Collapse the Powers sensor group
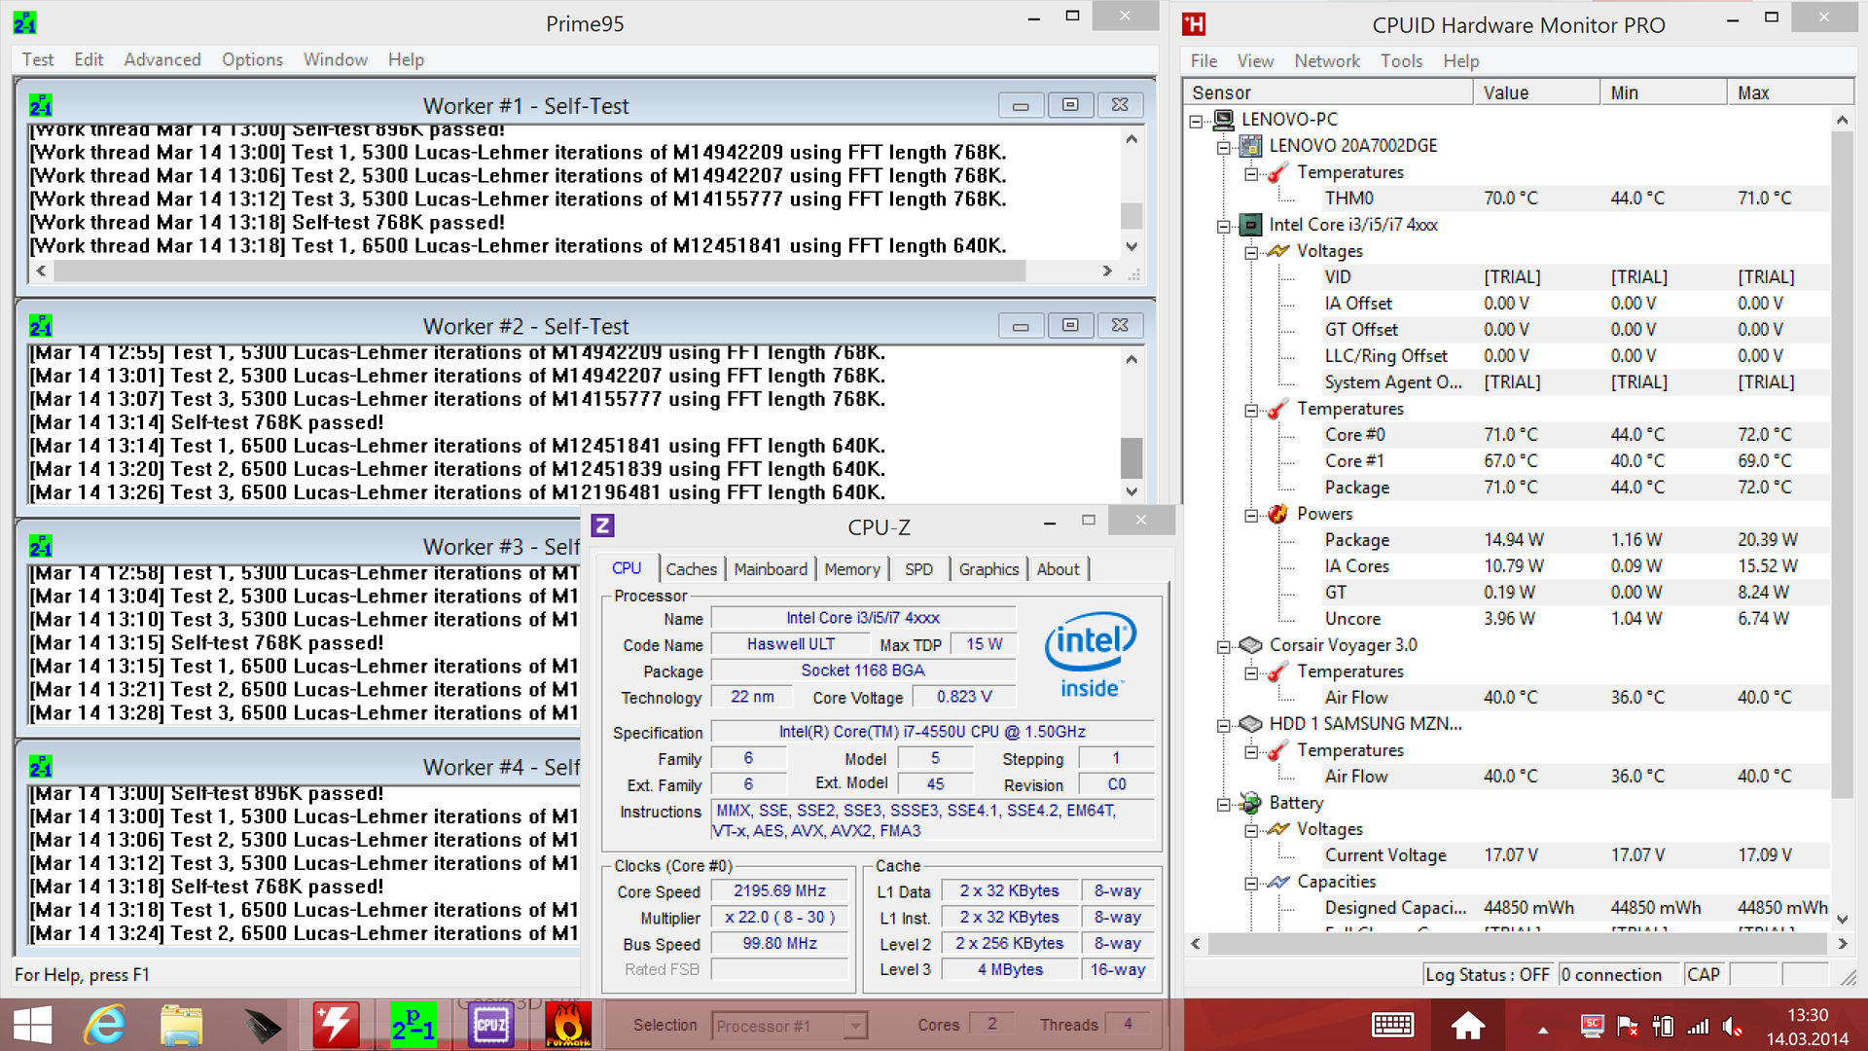Screen dimensions: 1868x1051 point(1251,515)
